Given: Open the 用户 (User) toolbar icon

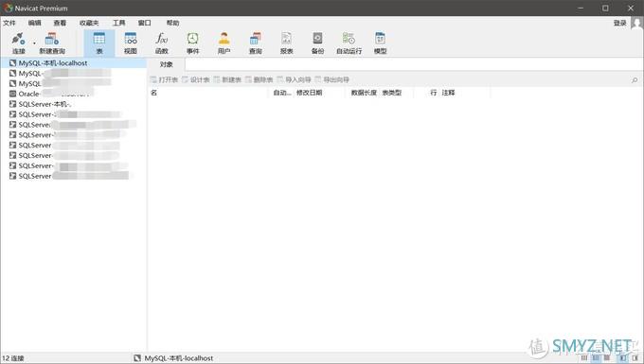Looking at the screenshot, I should point(224,43).
